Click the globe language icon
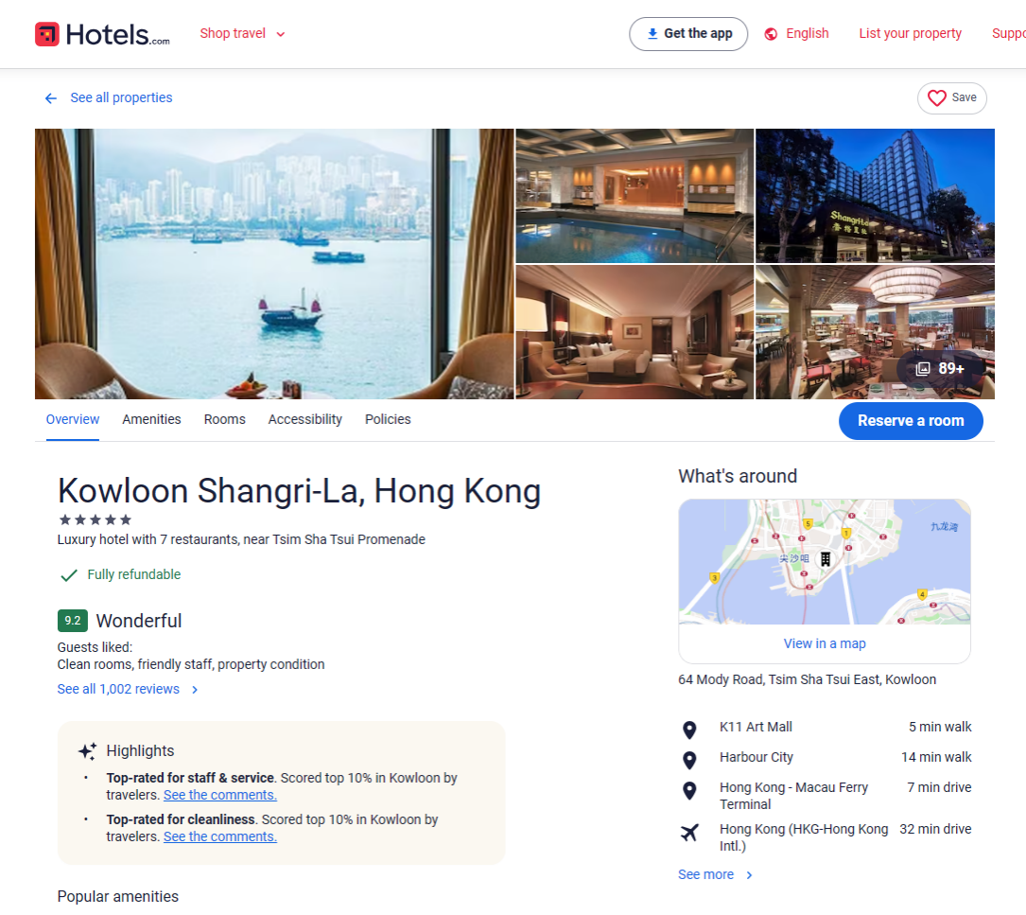Viewport: 1026px width, 915px height. [772, 34]
